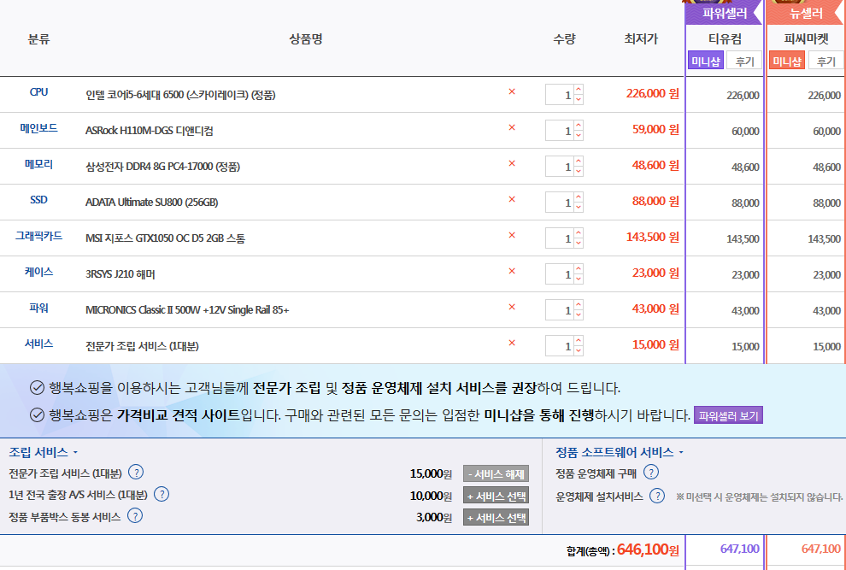Image resolution: width=846 pixels, height=570 pixels.
Task: Open help icon for 전문가 조립 서비스
Action: [135, 473]
